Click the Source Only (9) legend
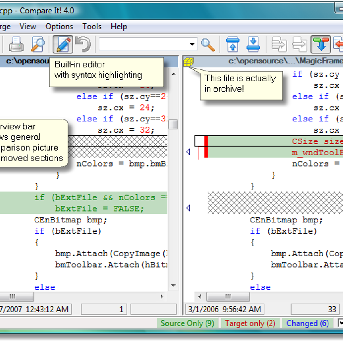Screen dimensions: 343x343 [x=187, y=323]
